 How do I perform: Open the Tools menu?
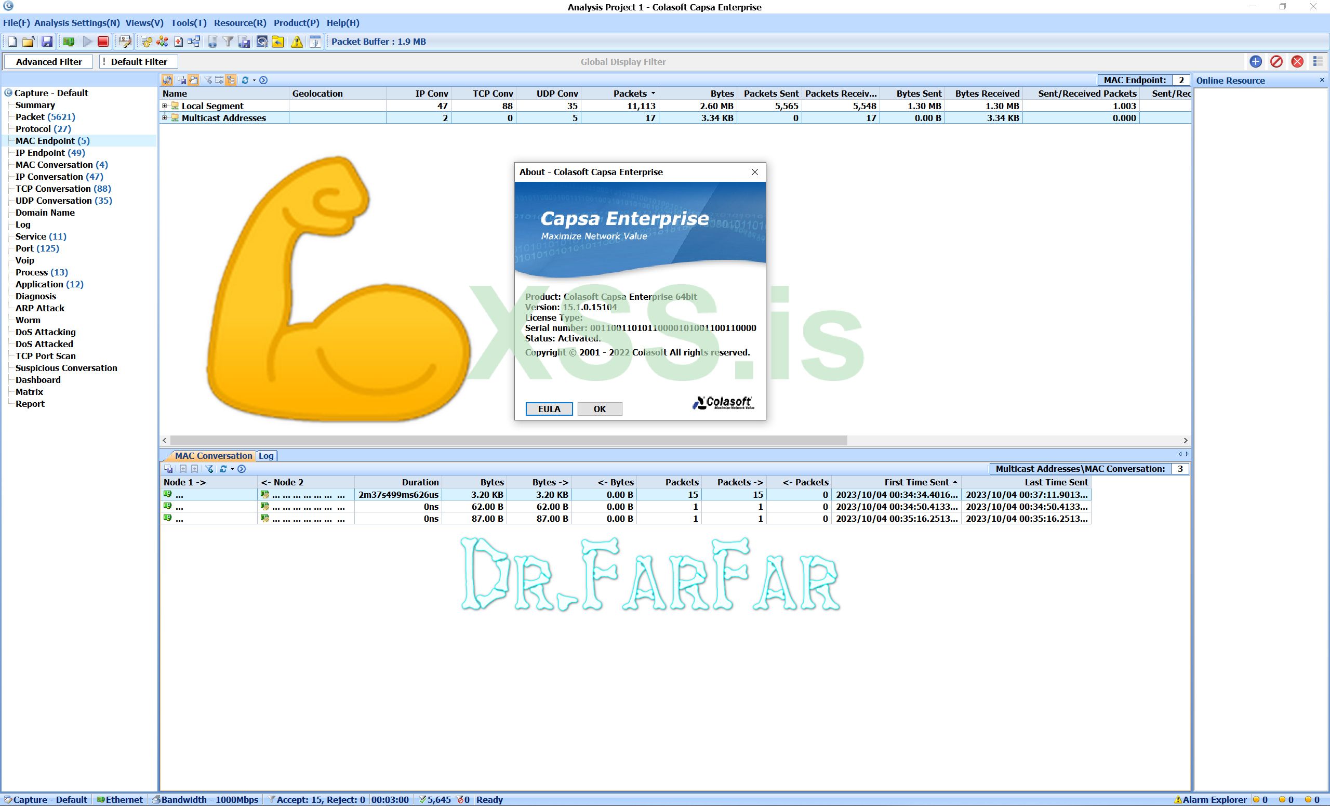pyautogui.click(x=188, y=23)
